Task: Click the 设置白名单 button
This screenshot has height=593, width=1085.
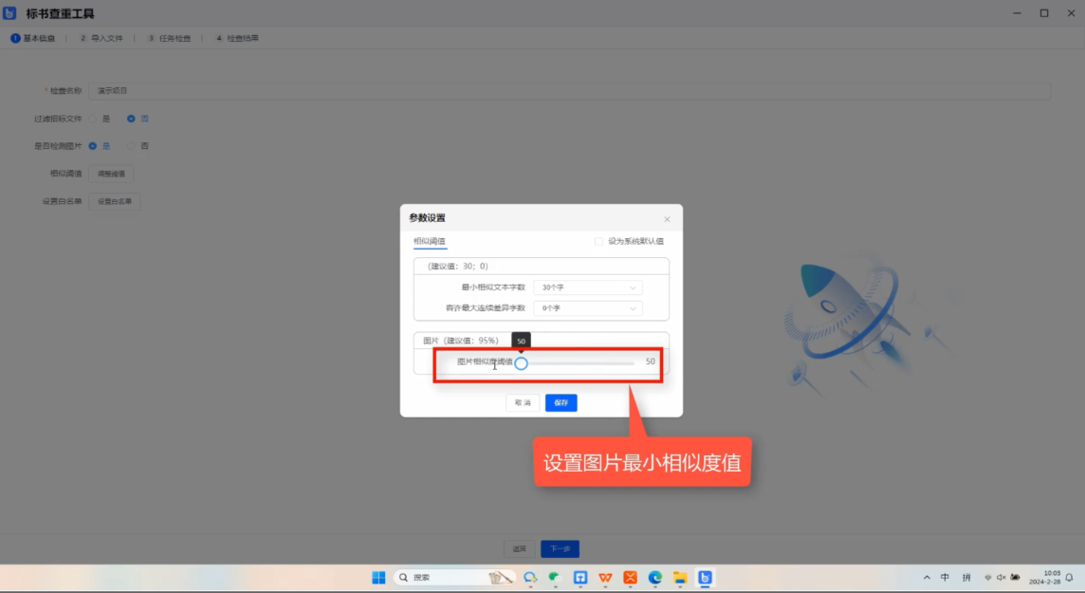Action: pyautogui.click(x=115, y=201)
